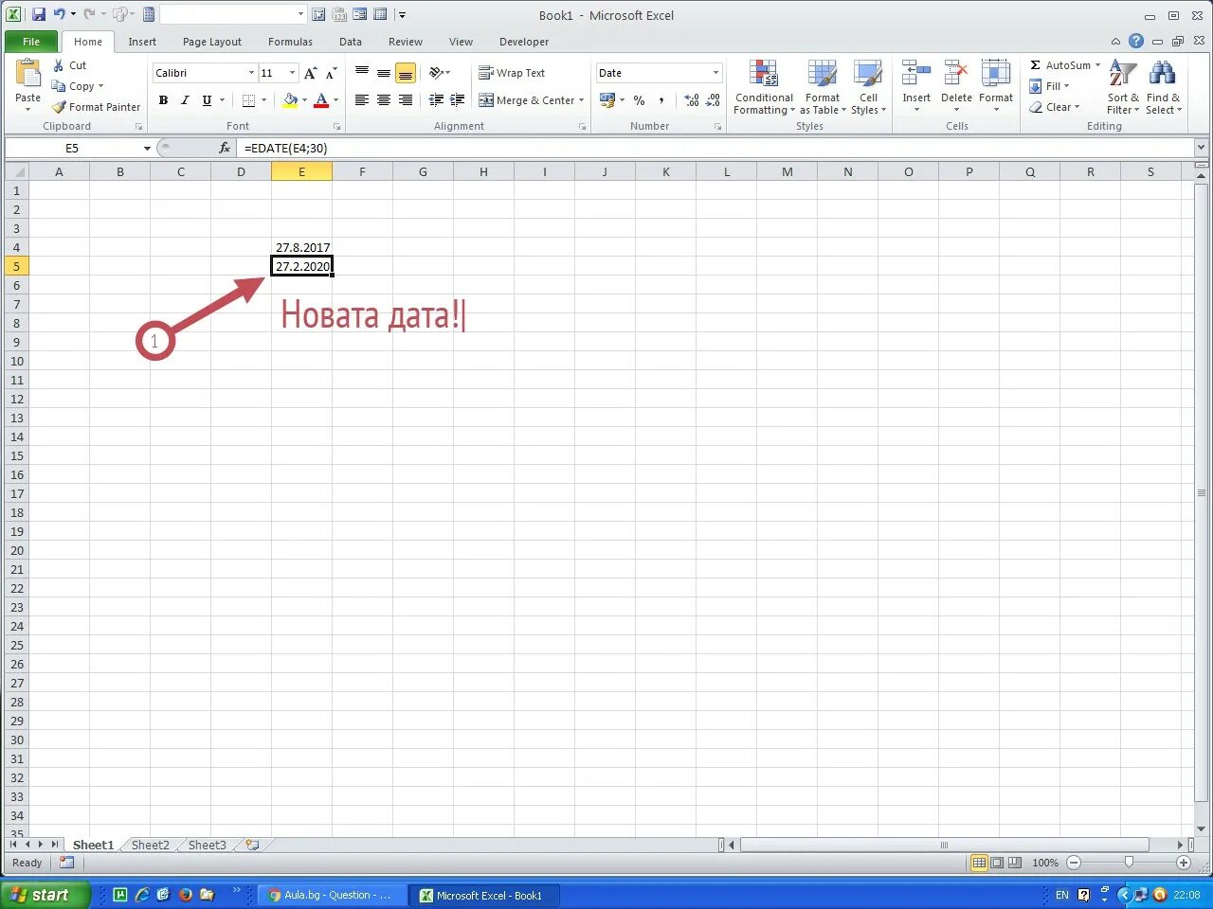The width and height of the screenshot is (1213, 909).
Task: Toggle Underline formatting
Action: [x=207, y=100]
